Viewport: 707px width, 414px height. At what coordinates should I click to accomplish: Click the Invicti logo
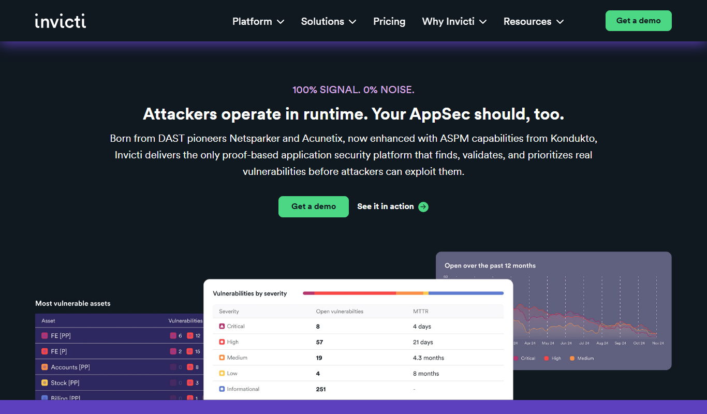pyautogui.click(x=61, y=21)
